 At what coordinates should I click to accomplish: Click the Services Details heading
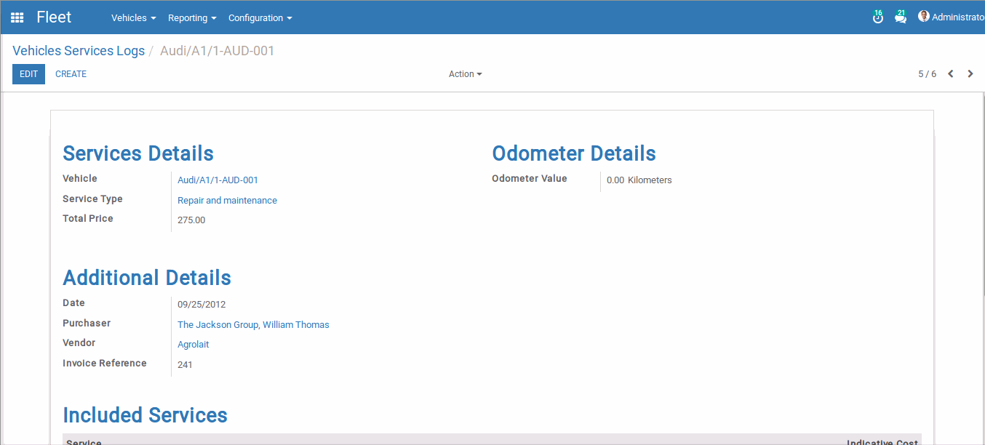[x=138, y=153]
